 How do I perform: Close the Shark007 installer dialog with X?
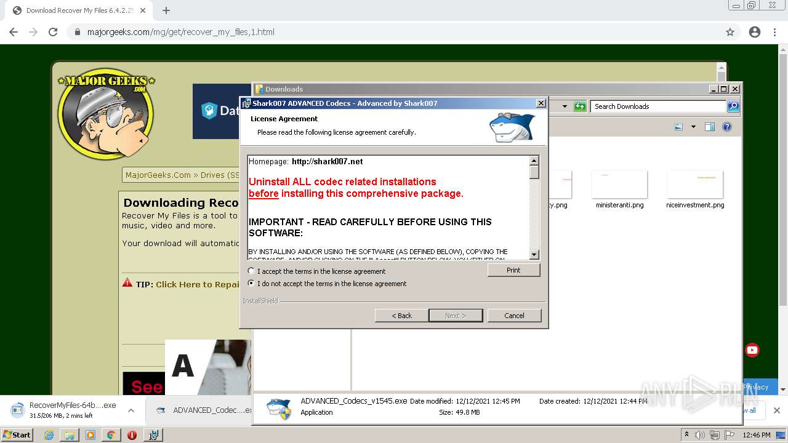[541, 103]
